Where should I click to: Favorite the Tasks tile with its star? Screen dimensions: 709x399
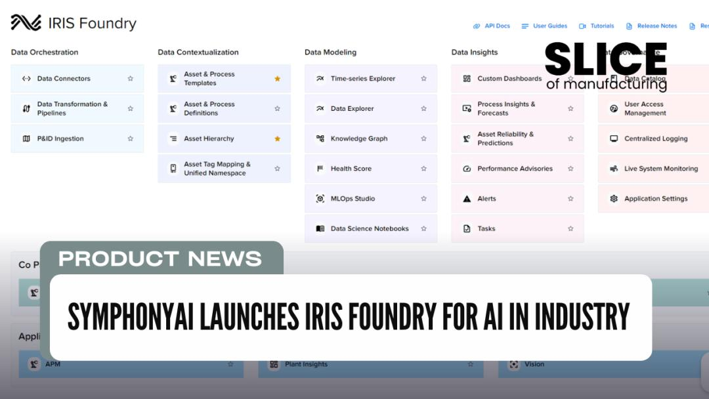(x=570, y=228)
